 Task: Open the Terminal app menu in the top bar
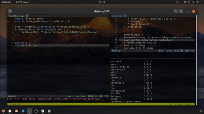click(23, 2)
